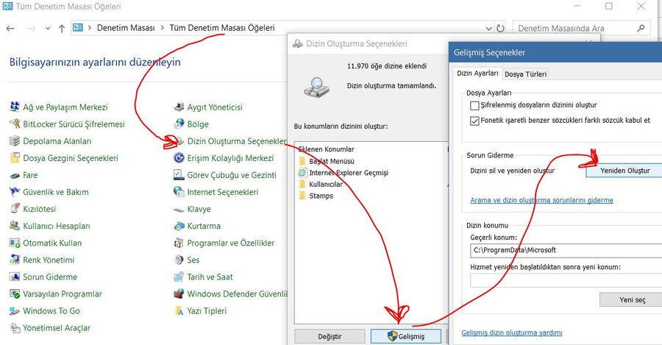Open recent locations dropdown arrow
This screenshot has width=662, height=345.
click(x=48, y=28)
